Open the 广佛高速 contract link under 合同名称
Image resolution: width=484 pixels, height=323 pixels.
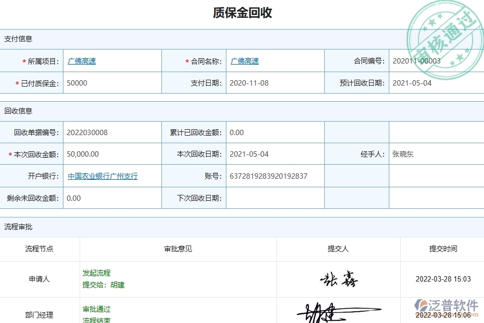click(245, 61)
